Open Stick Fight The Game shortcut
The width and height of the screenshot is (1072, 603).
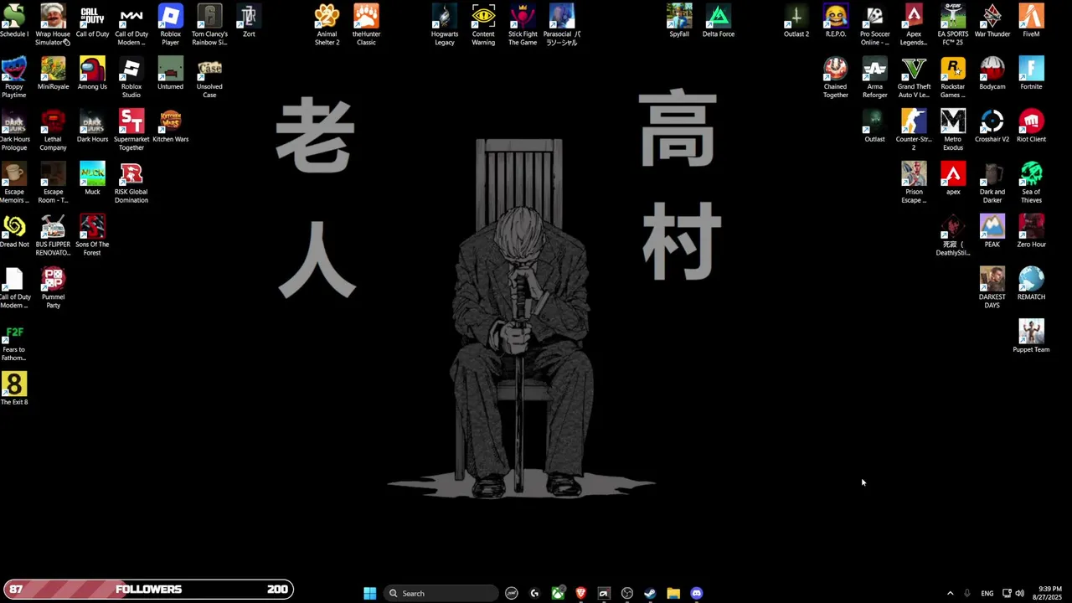pos(523,25)
